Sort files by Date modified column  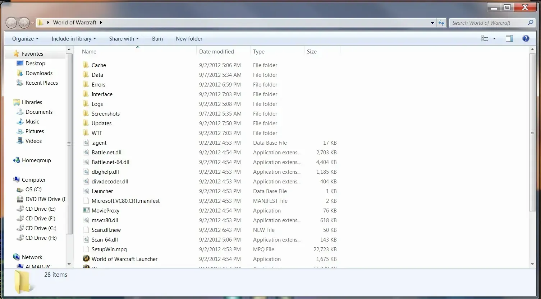pyautogui.click(x=216, y=52)
